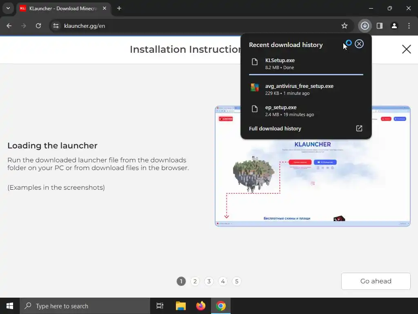This screenshot has width=418, height=314.
Task: Close the KLauncher browser tab
Action: point(104,9)
